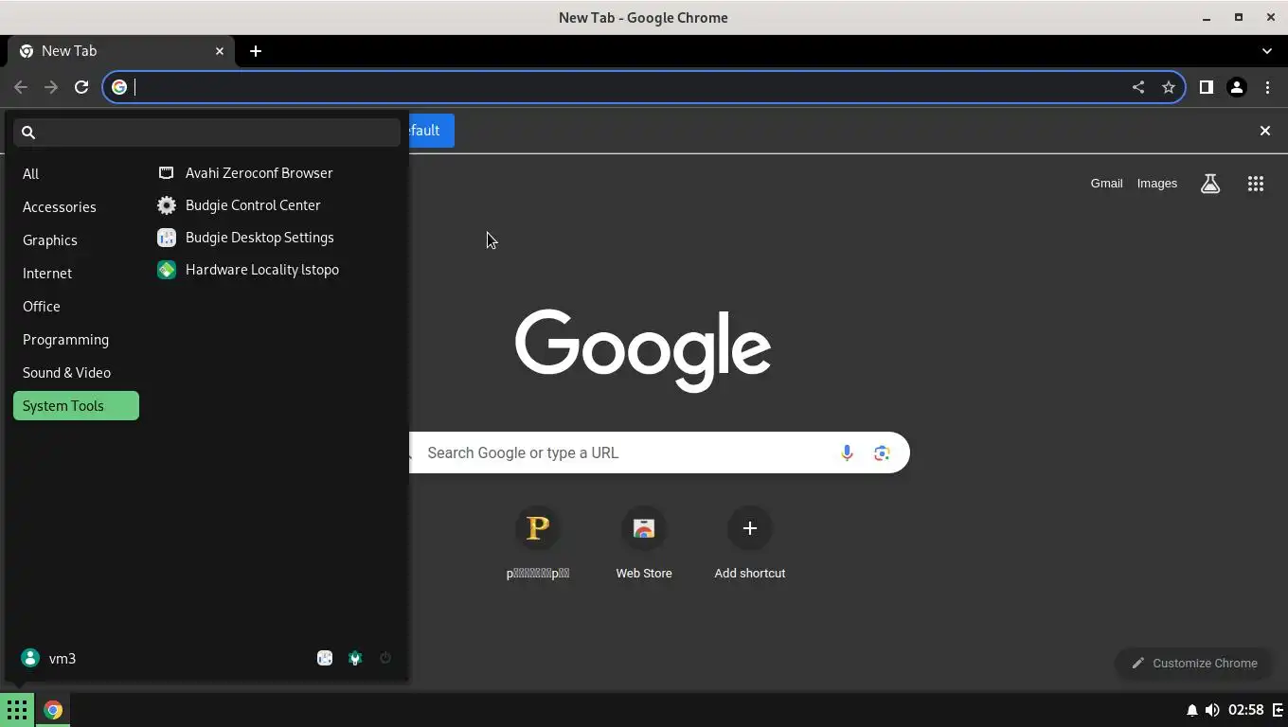Select the Programming category

[76, 340]
